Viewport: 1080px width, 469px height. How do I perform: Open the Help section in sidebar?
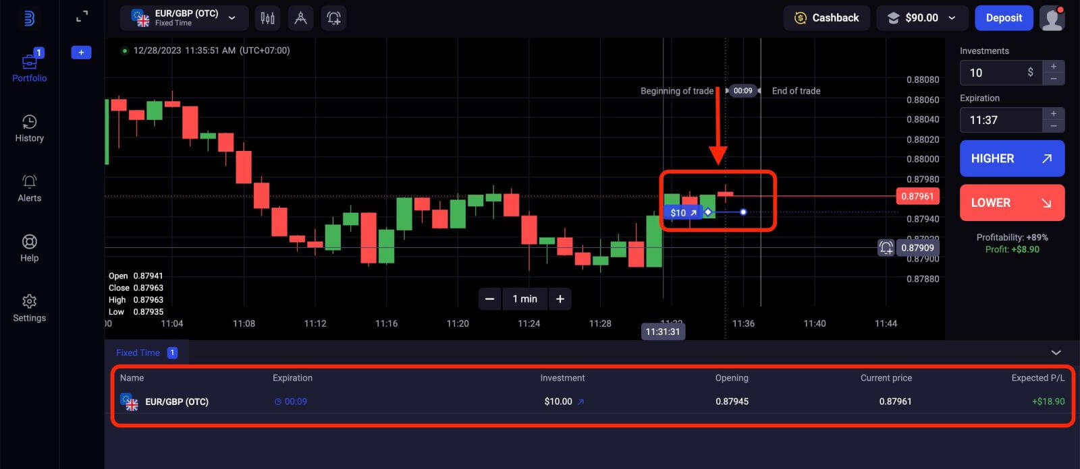point(29,248)
